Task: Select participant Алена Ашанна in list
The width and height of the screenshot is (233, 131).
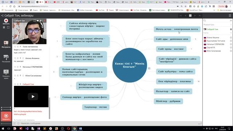Action: 213,37
